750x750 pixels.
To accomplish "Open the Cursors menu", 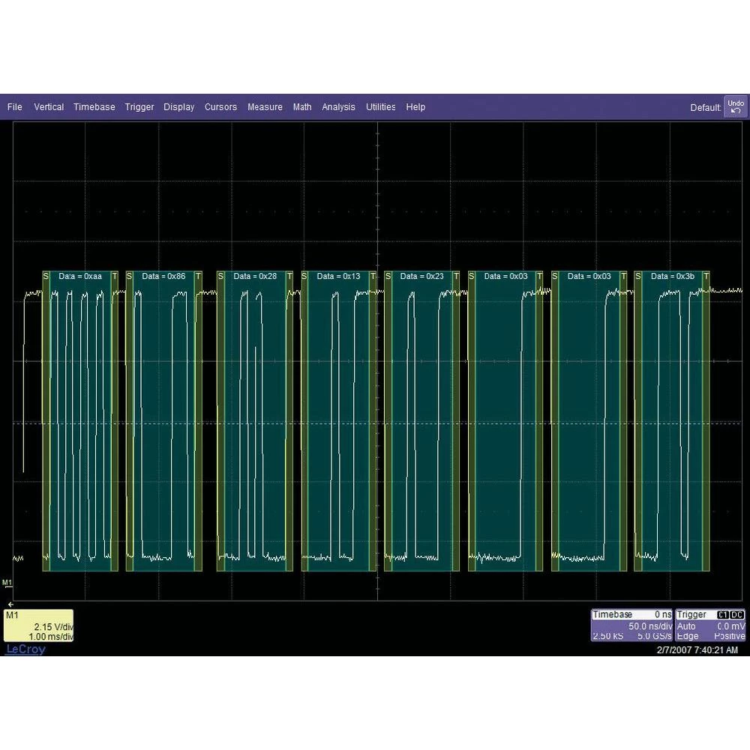I will (220, 107).
